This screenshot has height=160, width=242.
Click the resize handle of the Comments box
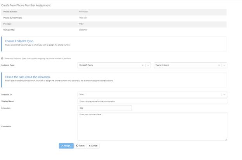226,140
